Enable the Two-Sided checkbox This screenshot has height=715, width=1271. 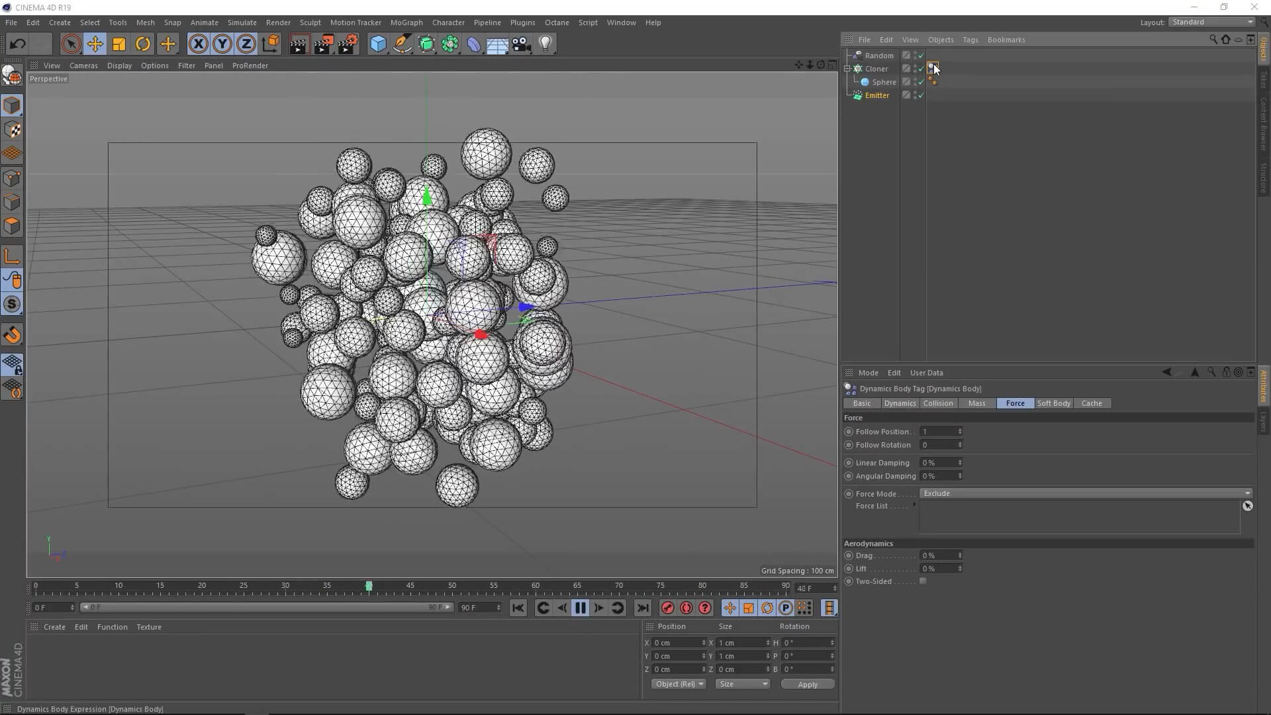point(923,581)
